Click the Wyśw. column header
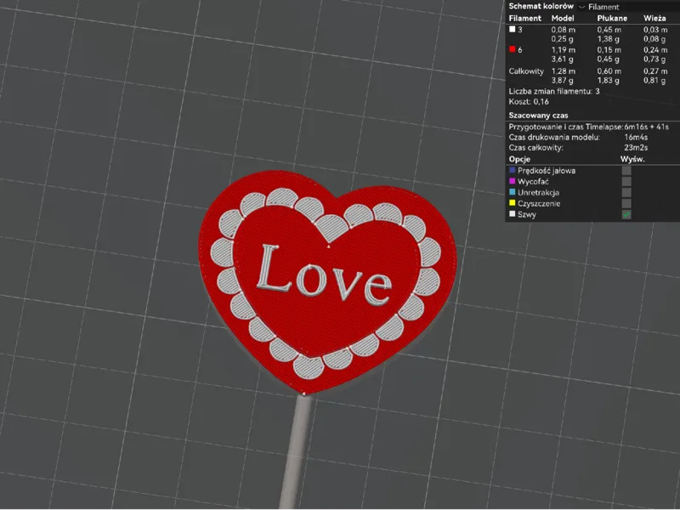680x510 pixels. point(632,159)
